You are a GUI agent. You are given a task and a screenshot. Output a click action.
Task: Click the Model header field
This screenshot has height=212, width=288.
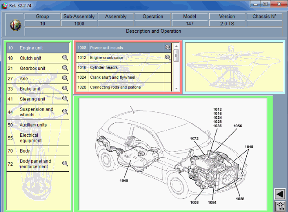tap(190, 17)
